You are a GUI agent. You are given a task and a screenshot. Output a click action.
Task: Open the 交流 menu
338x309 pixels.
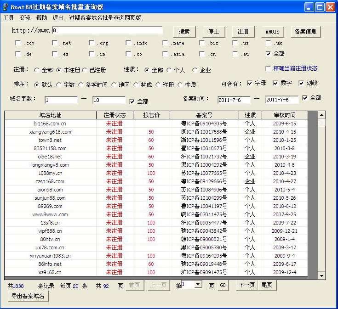(x=25, y=18)
